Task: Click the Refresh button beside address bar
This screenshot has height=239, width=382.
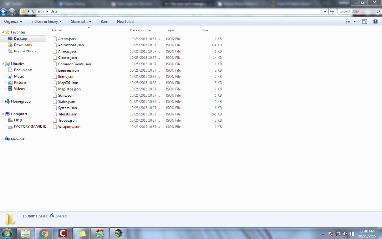Action: (x=332, y=11)
